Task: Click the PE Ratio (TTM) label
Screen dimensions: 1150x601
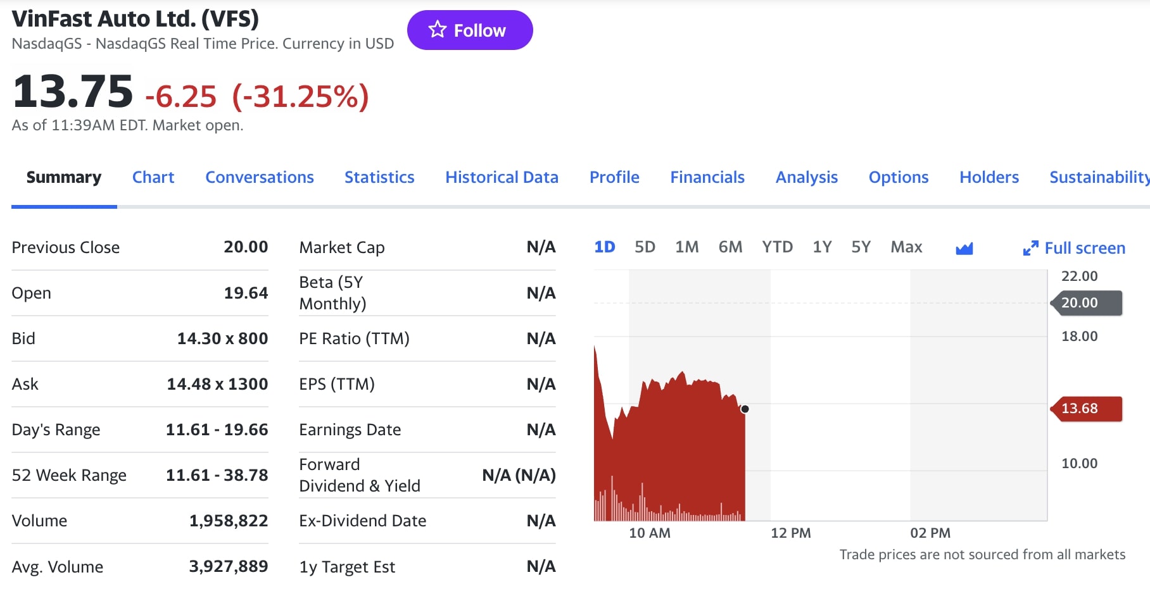Action: pos(354,338)
